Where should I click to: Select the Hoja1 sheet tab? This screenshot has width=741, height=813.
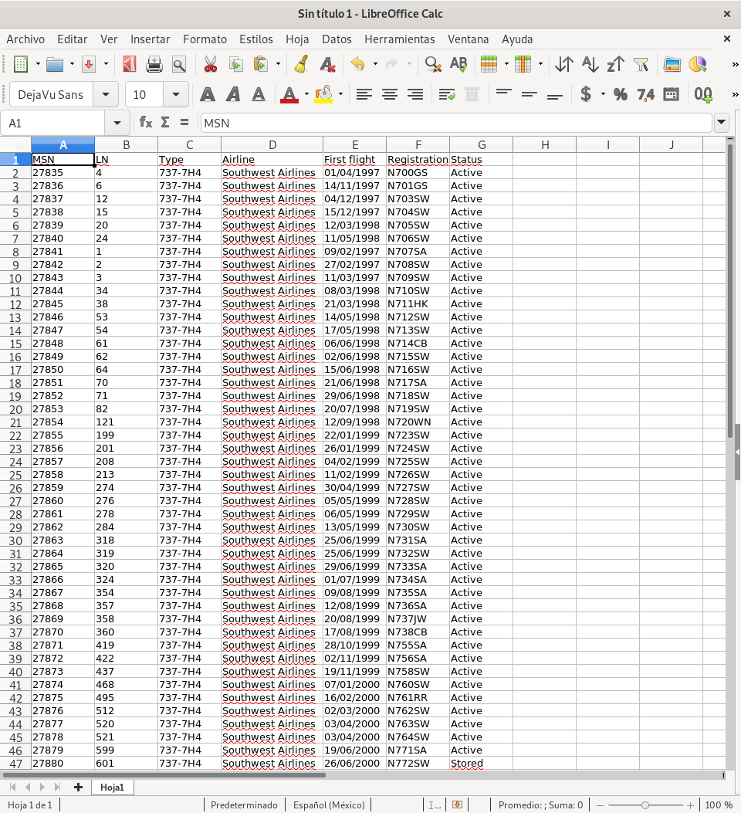[x=113, y=787]
